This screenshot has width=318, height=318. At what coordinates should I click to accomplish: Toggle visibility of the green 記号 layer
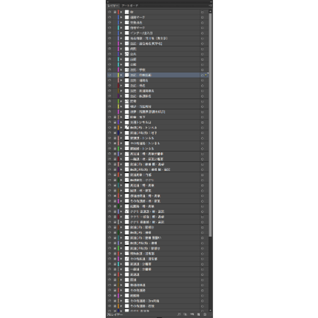point(109,102)
